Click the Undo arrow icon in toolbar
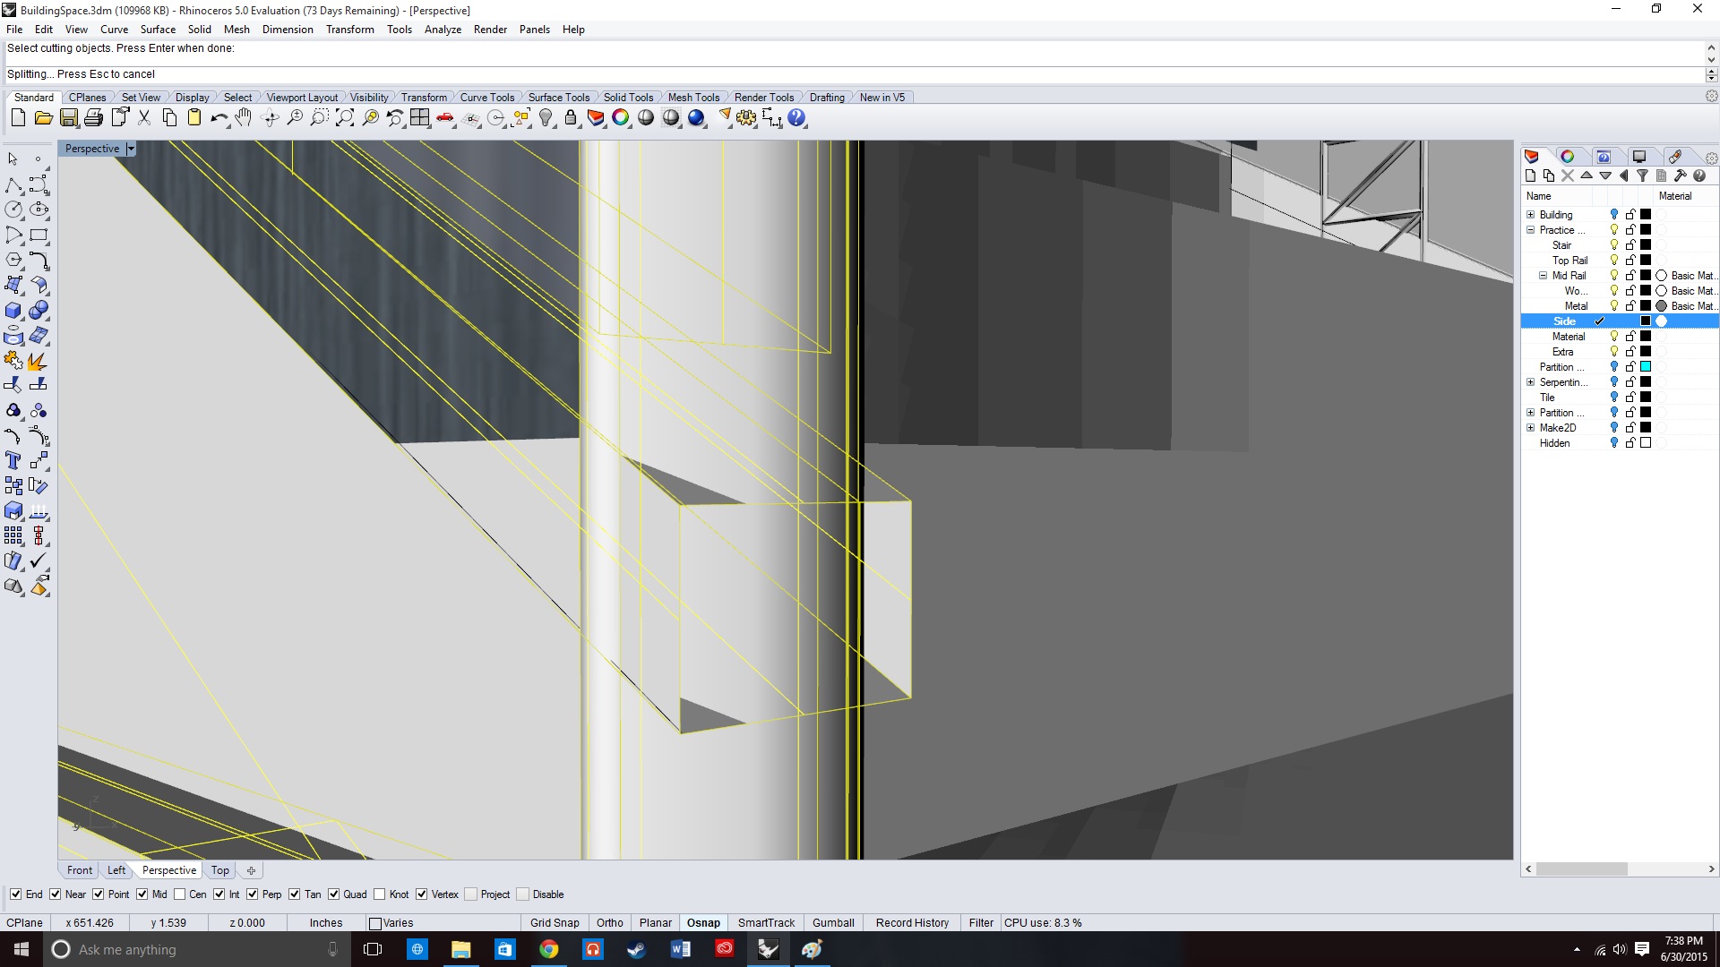Image resolution: width=1720 pixels, height=967 pixels. coord(218,118)
